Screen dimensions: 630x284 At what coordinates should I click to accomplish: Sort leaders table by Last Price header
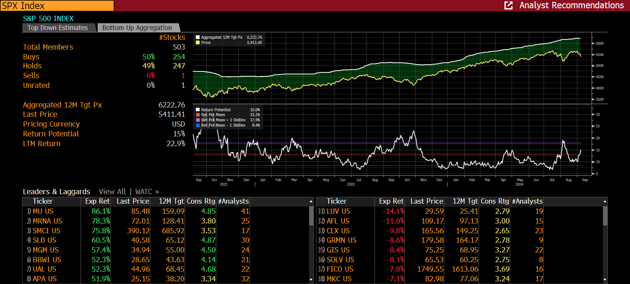pyautogui.click(x=131, y=201)
